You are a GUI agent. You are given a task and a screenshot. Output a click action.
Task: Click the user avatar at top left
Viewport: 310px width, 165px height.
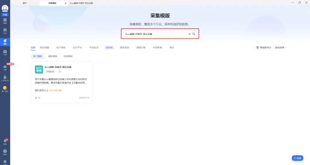coord(5,8)
